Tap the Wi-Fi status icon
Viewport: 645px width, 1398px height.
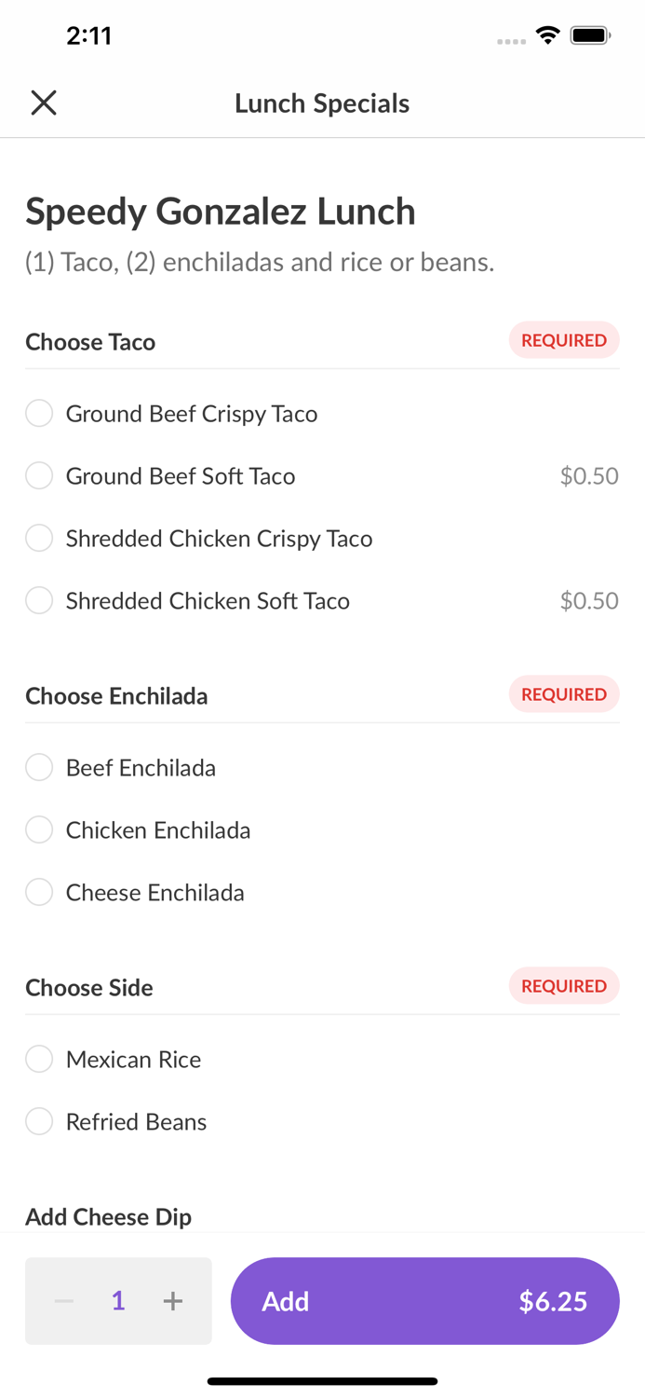click(547, 34)
